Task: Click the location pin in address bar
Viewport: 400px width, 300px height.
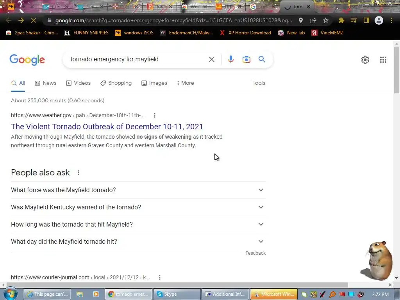Action: (x=301, y=20)
